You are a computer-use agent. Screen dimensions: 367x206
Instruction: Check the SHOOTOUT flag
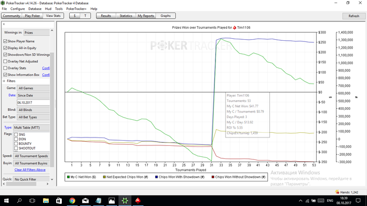16,148
